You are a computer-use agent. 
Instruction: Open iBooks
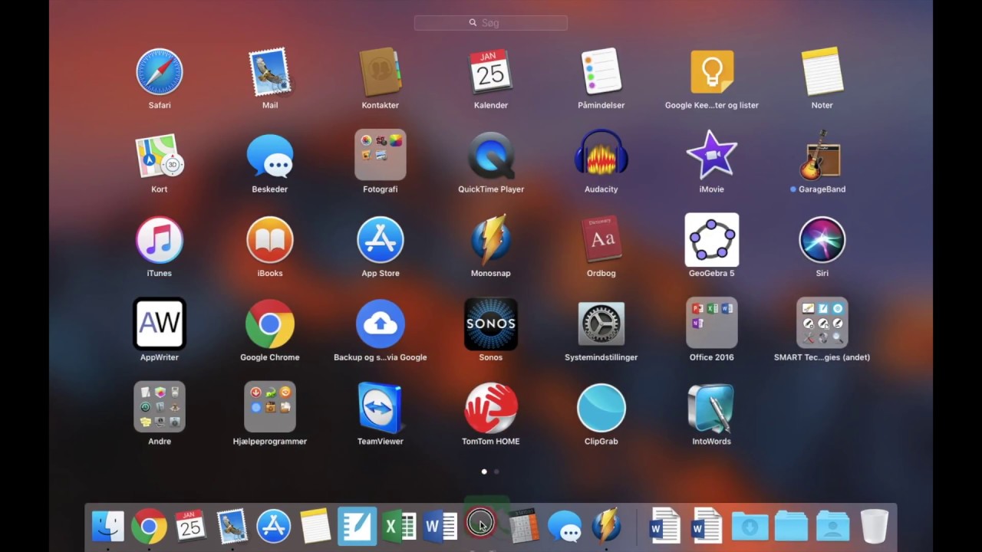click(270, 240)
